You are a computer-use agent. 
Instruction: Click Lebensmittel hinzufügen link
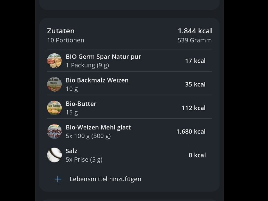point(105,179)
